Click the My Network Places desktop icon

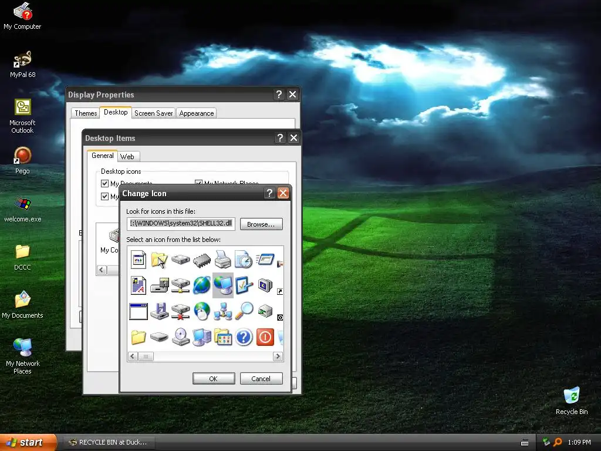point(22,356)
